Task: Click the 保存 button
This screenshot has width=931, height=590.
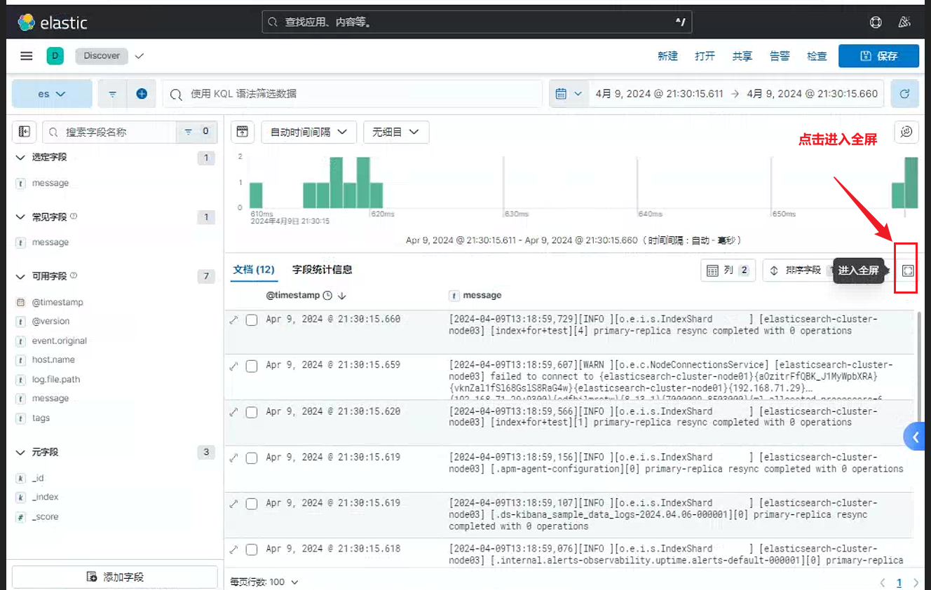Action: [878, 56]
